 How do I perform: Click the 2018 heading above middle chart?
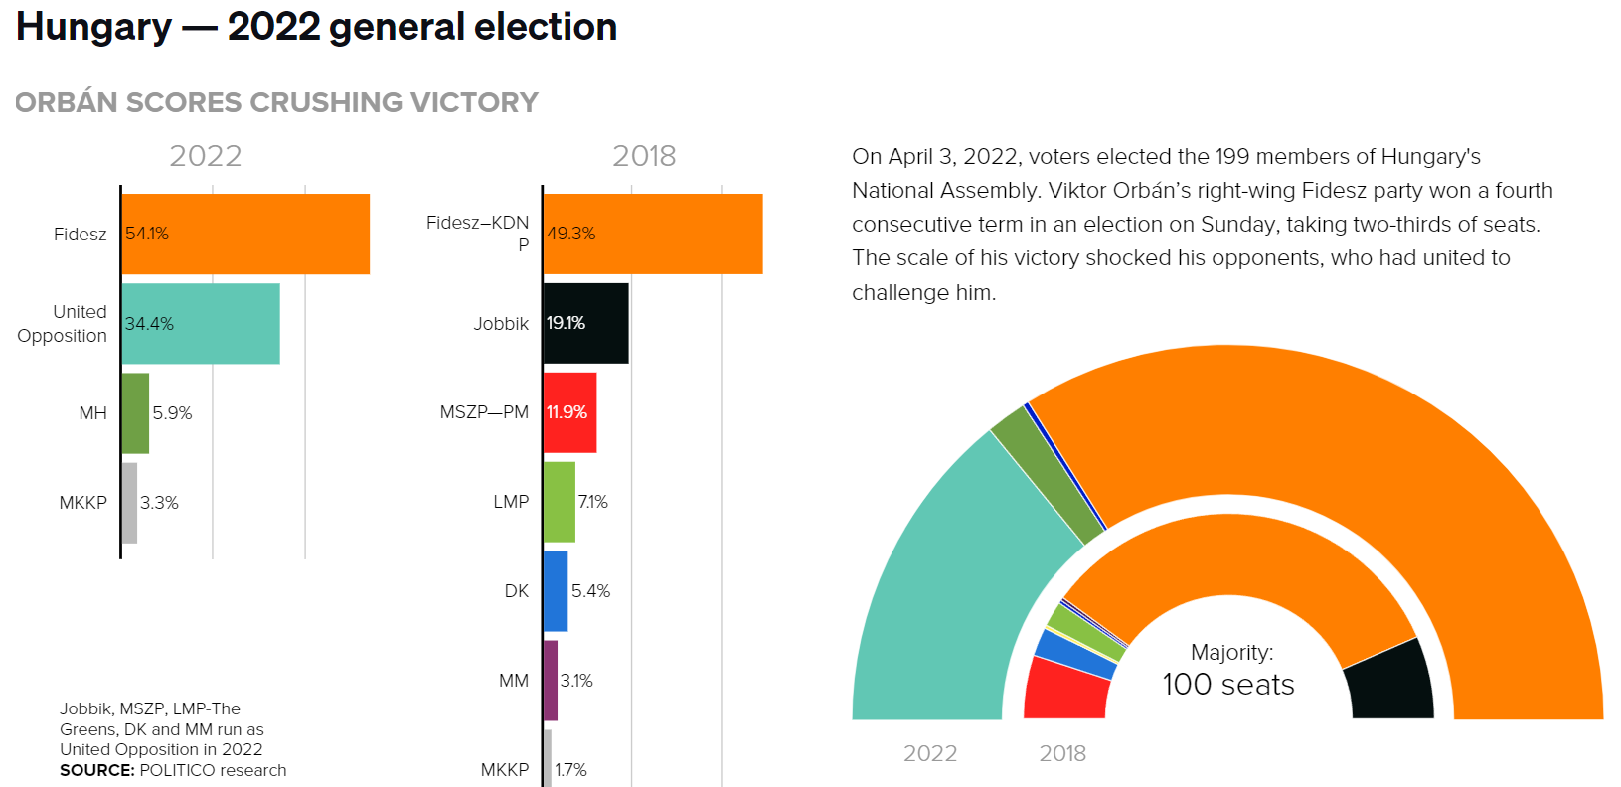pyautogui.click(x=644, y=156)
